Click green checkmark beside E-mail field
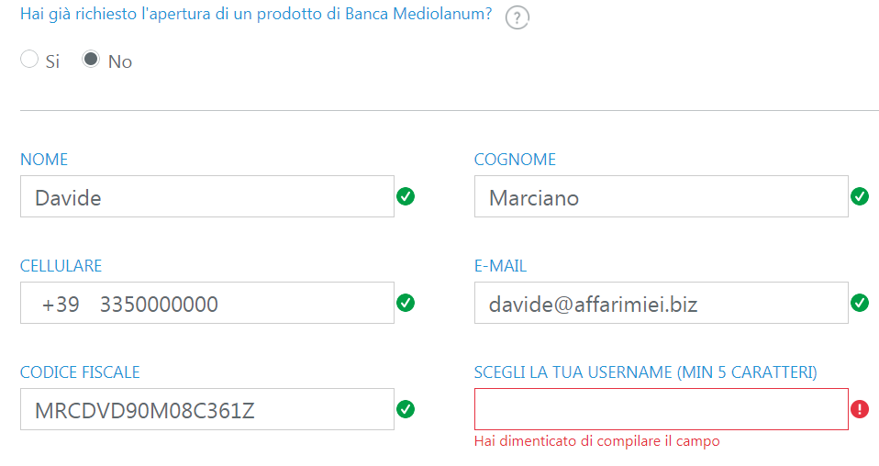 coord(860,303)
